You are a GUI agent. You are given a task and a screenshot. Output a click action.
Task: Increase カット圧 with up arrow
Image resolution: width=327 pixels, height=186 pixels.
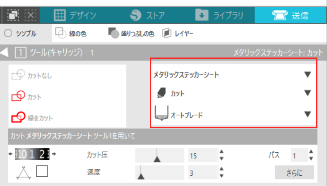coord(222,152)
